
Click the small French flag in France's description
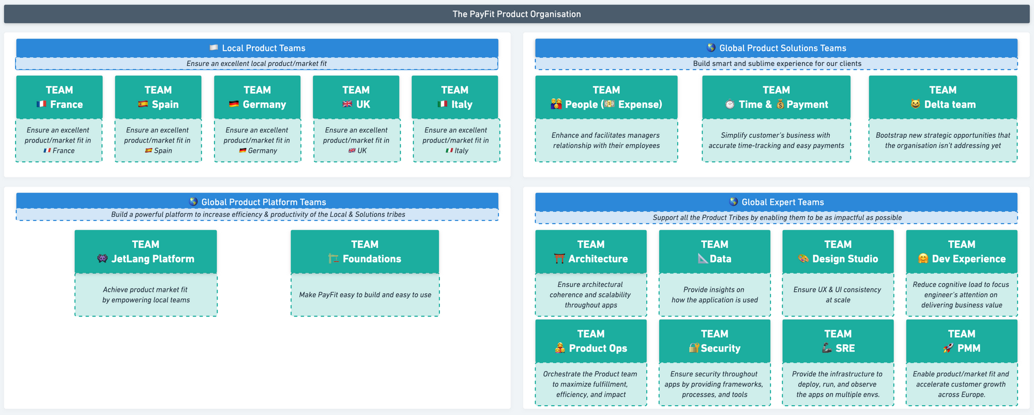(x=47, y=151)
